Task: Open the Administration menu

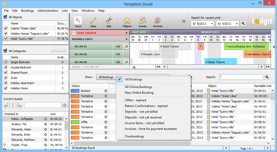Action: [x=48, y=11]
